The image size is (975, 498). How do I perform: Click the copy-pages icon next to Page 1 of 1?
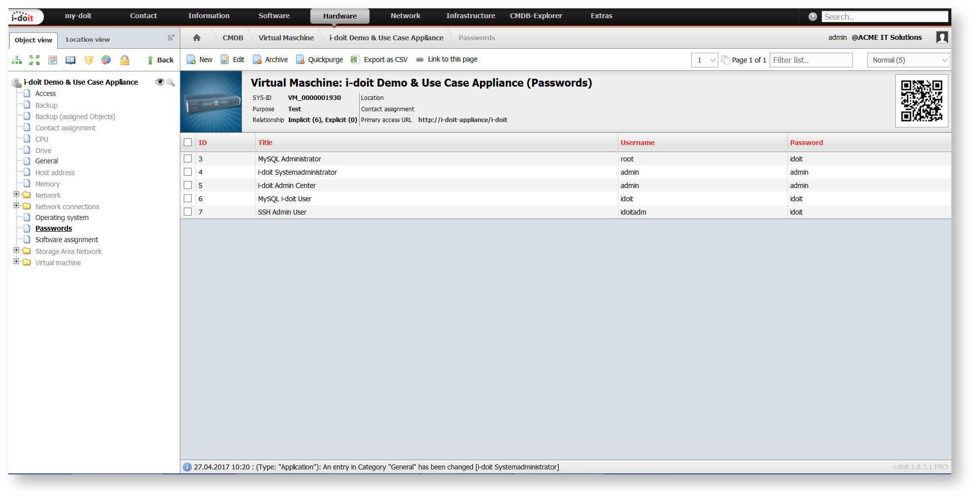pos(725,60)
